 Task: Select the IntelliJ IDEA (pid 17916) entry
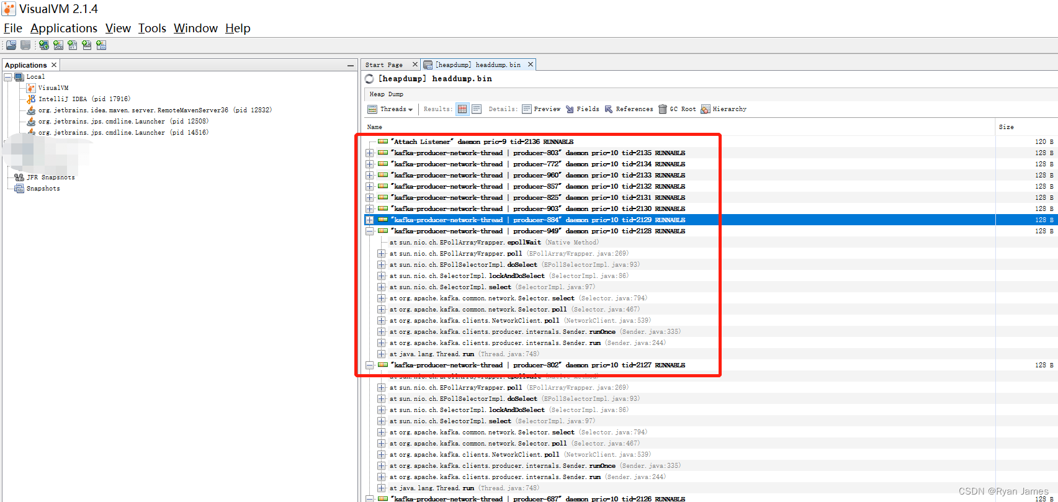pos(84,99)
